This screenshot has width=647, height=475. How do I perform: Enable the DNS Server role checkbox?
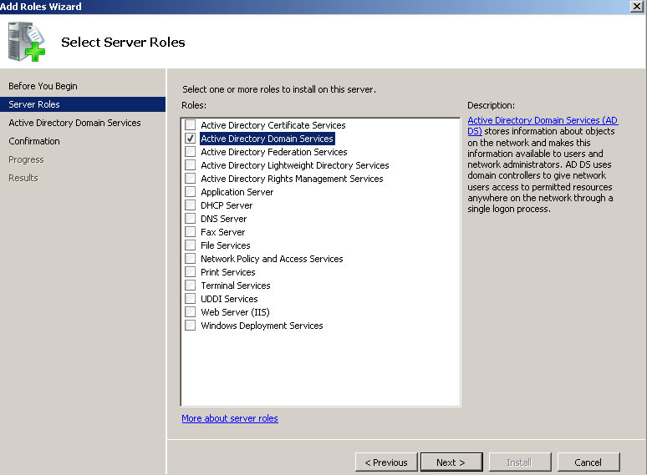click(x=191, y=219)
